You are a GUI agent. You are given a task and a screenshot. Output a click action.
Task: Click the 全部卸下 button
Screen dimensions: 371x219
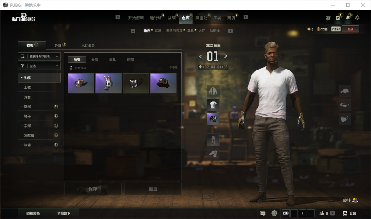point(64,213)
